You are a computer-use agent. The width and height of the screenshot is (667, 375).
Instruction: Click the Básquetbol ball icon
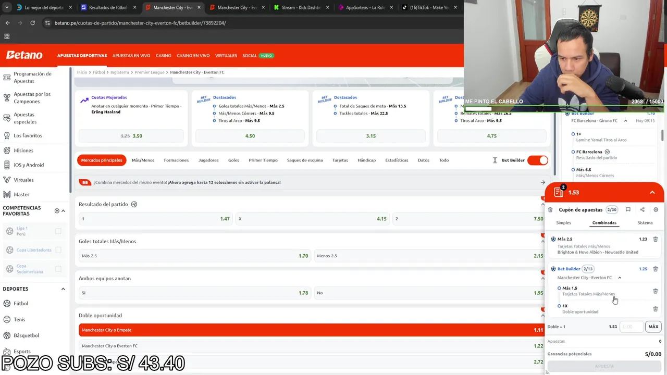7,335
